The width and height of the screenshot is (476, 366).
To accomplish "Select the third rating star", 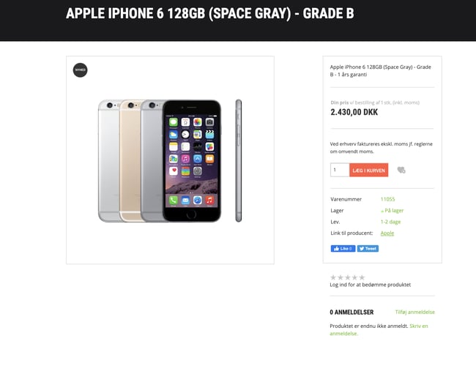I will [348, 277].
